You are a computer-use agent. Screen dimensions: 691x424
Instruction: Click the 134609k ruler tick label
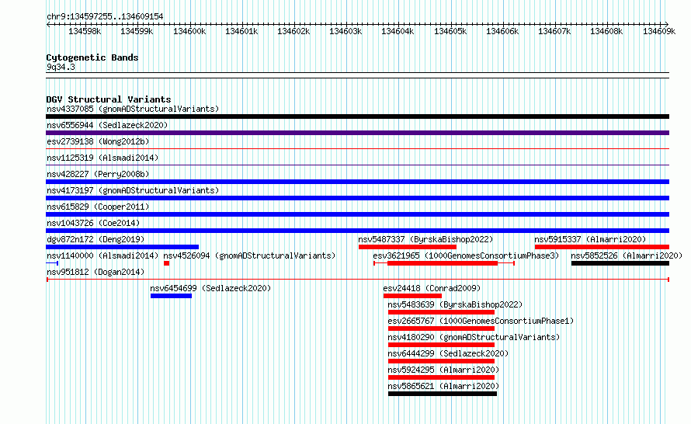659,31
